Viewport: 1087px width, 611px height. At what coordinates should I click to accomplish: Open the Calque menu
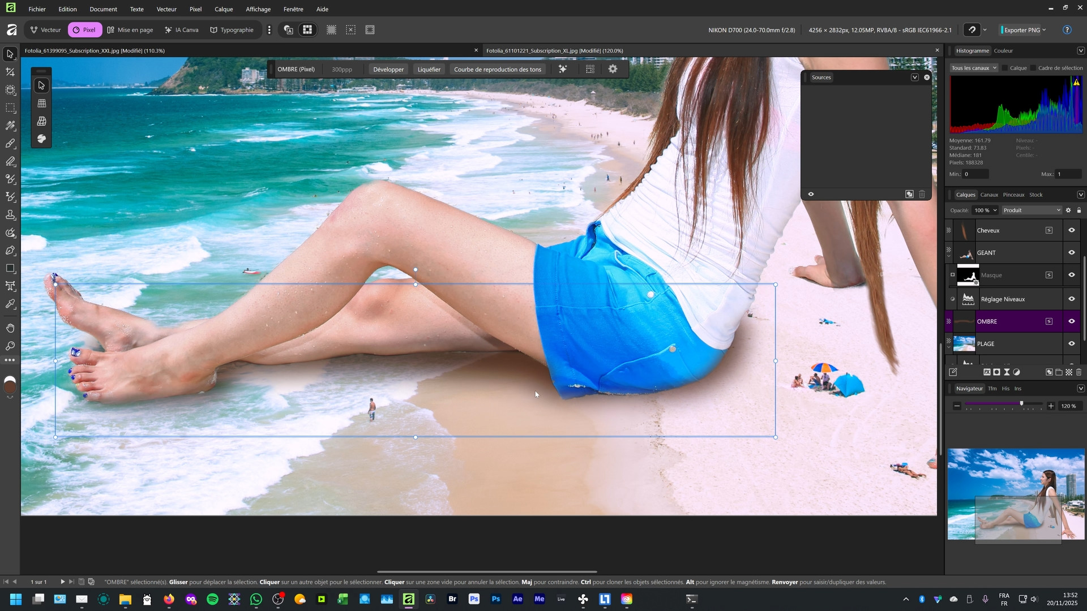[224, 9]
